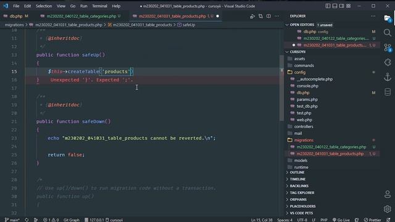Click the migrations breadcrumb segment
The image size is (395, 222).
coord(14,25)
